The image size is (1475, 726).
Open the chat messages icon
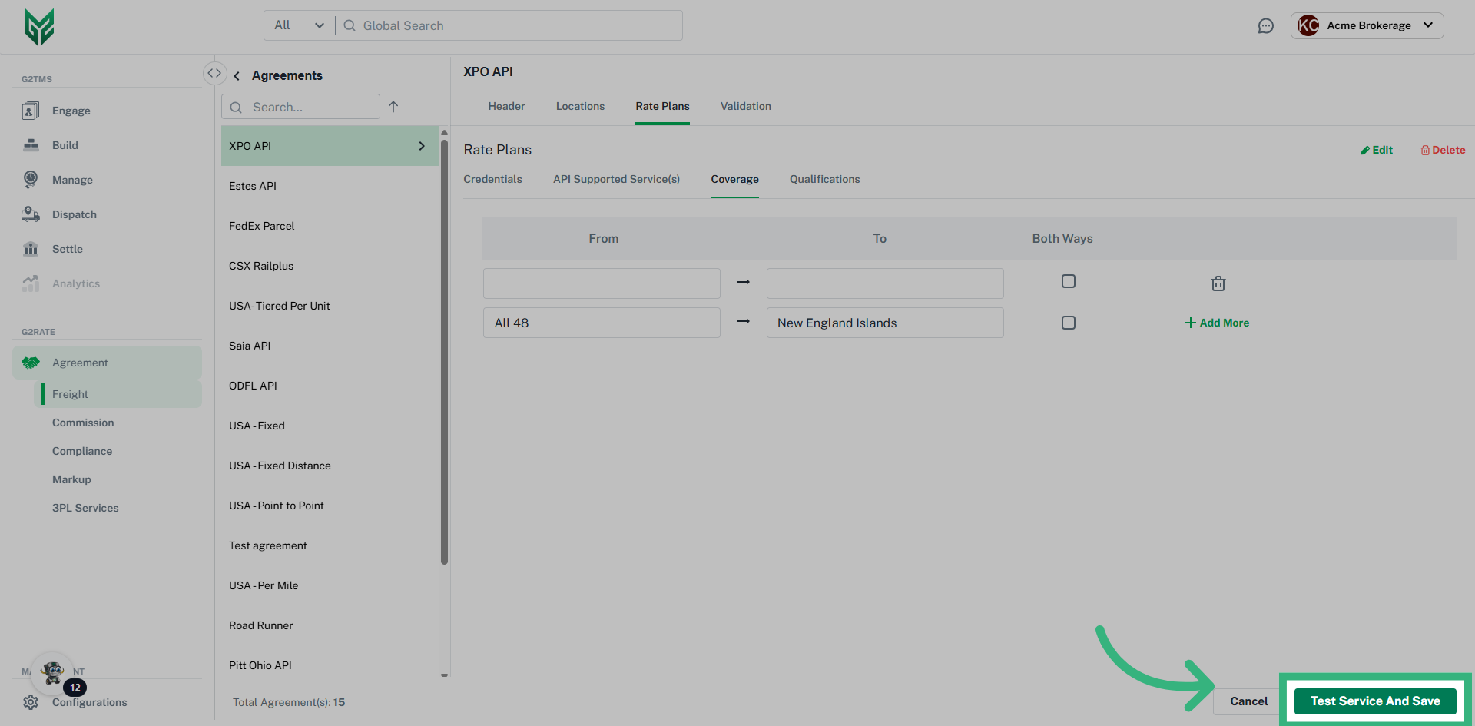(x=1265, y=26)
